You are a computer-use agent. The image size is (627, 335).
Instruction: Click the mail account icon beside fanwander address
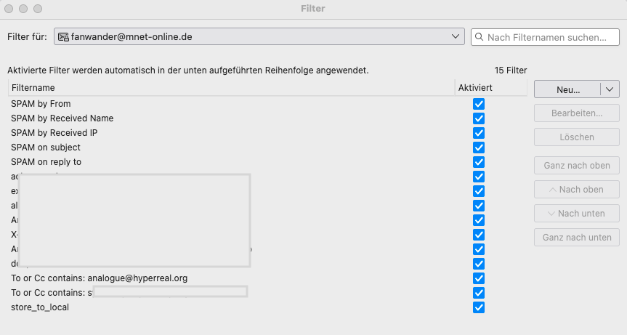[63, 36]
